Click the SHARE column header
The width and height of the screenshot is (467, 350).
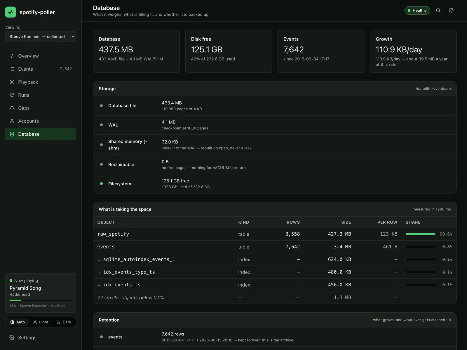[413, 222]
